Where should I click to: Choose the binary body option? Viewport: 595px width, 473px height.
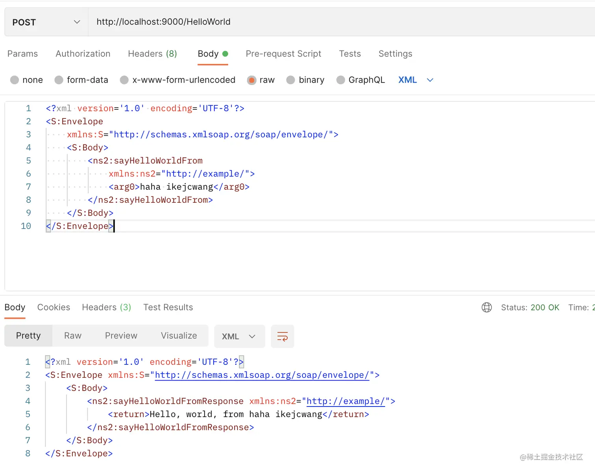pyautogui.click(x=291, y=80)
